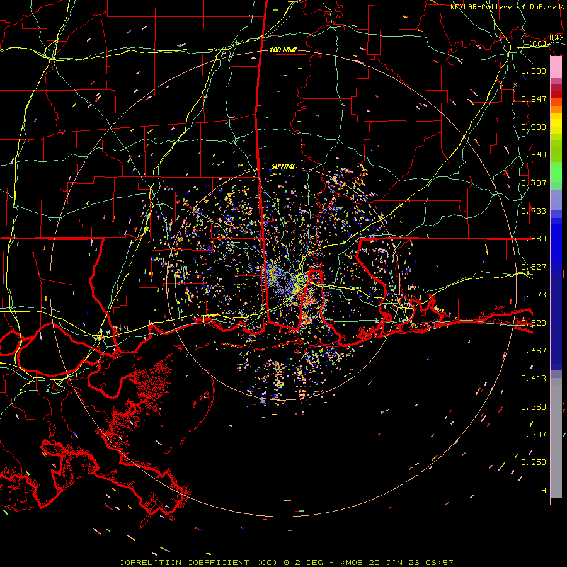The height and width of the screenshot is (567, 567).
Task: Select the 0.253 scale value
Action: pyautogui.click(x=534, y=462)
